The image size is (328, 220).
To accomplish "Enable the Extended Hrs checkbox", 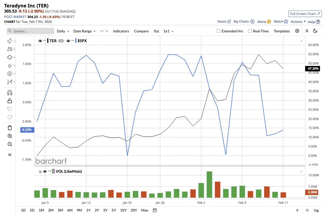I will point(218,31).
